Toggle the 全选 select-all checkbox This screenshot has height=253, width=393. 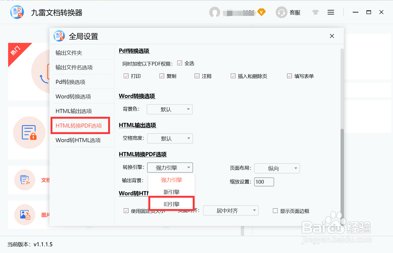pos(179,63)
